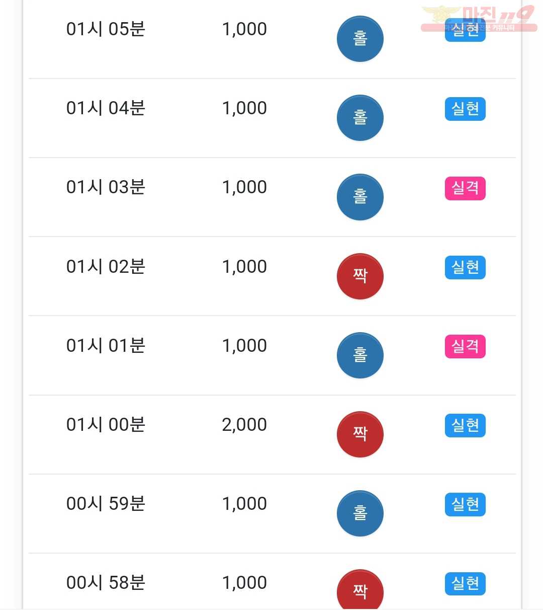Image resolution: width=543 pixels, height=610 pixels.
Task: Tap pink 실격 badge in 01시 01분 row
Action: (465, 346)
